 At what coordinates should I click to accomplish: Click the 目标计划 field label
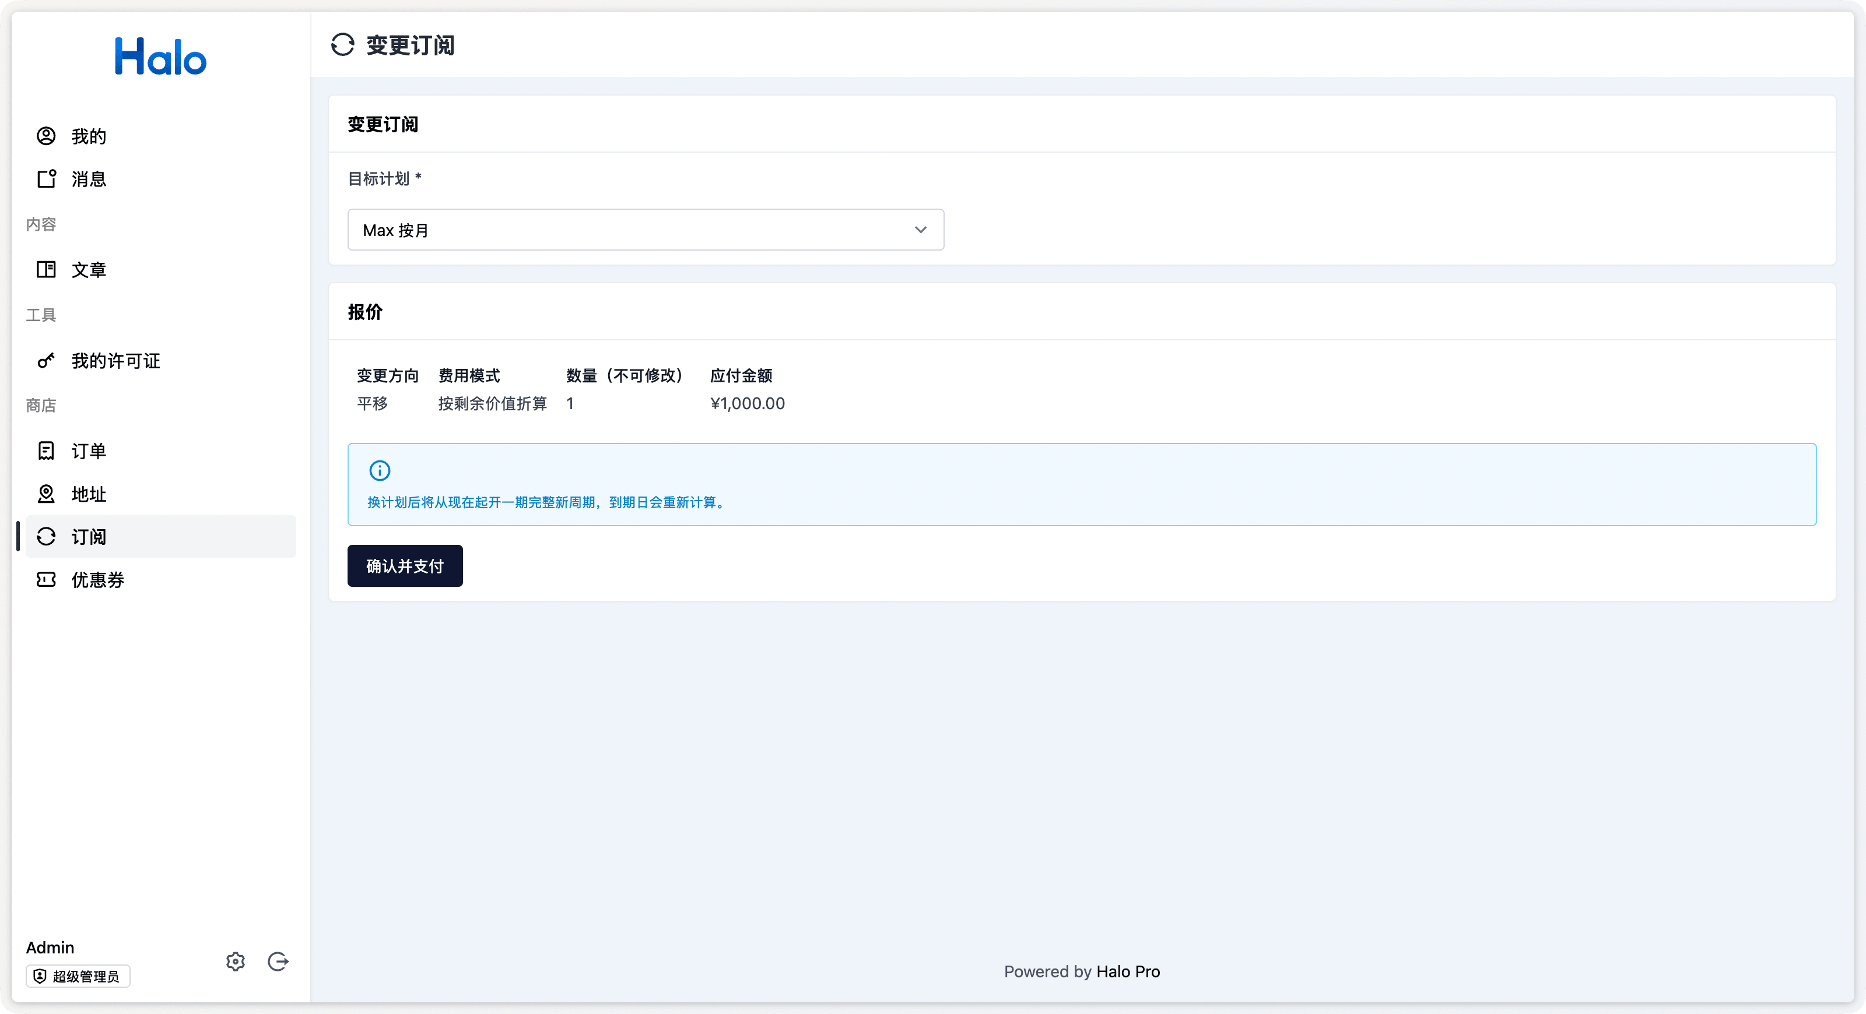[x=385, y=179]
